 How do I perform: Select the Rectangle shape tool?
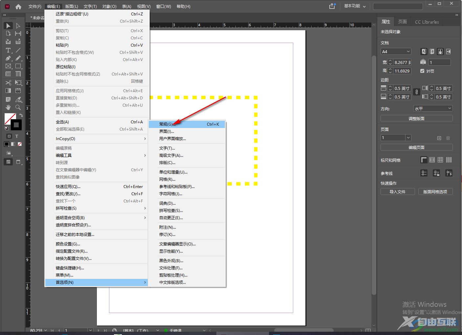[x=18, y=66]
